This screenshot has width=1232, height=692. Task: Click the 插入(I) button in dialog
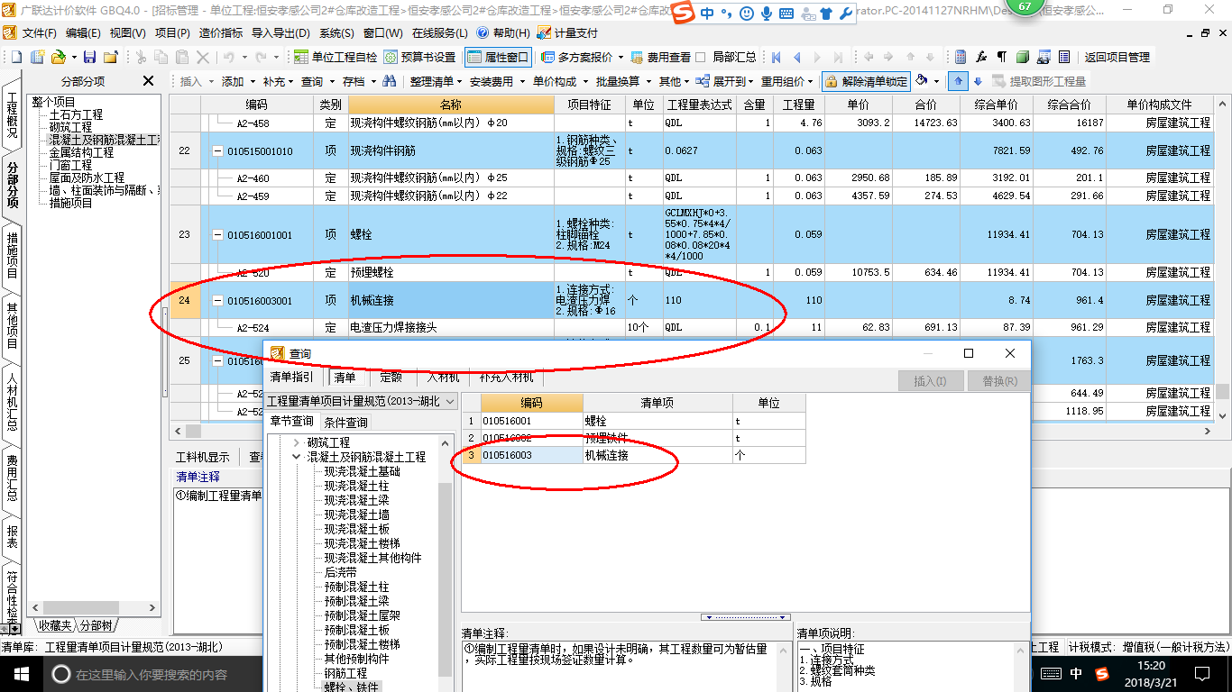tap(931, 381)
